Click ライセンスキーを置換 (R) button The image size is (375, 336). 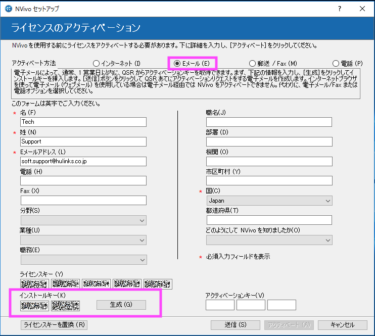click(54, 325)
